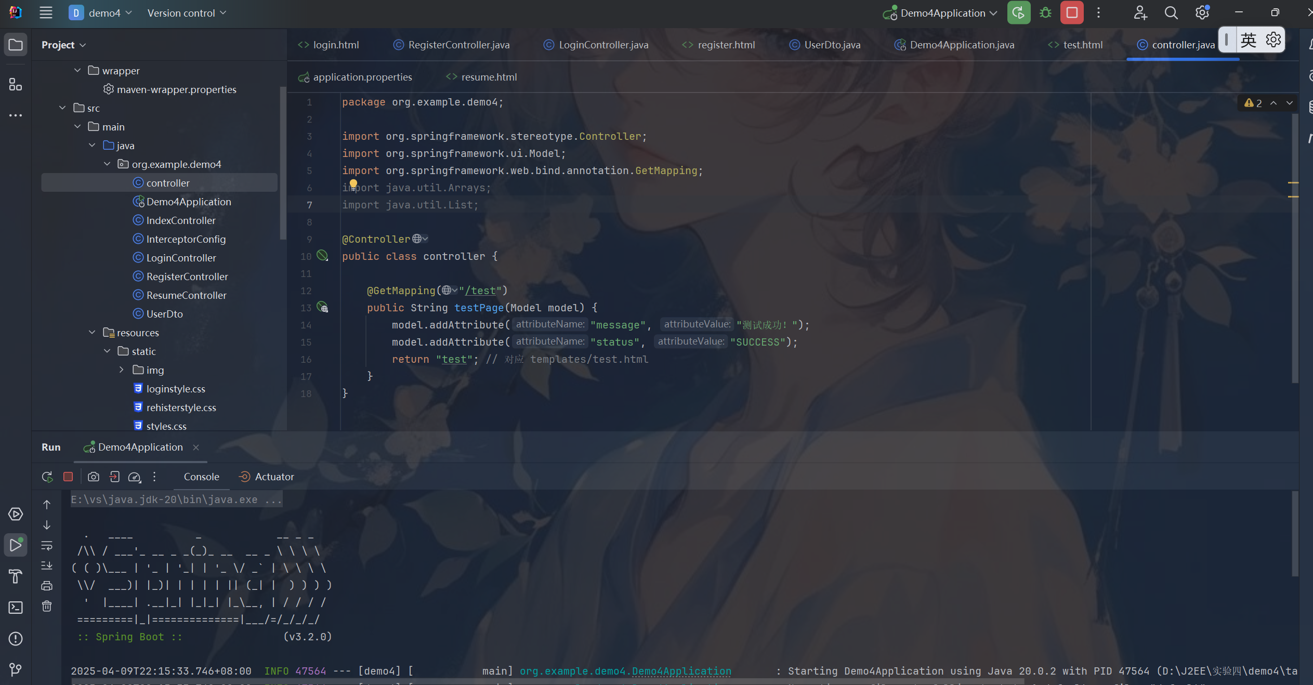The width and height of the screenshot is (1313, 685).
Task: Open Terminal tool window icon
Action: tap(16, 608)
